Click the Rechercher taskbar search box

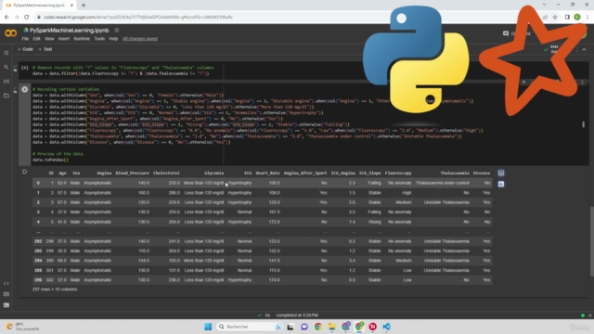pyautogui.click(x=250, y=327)
